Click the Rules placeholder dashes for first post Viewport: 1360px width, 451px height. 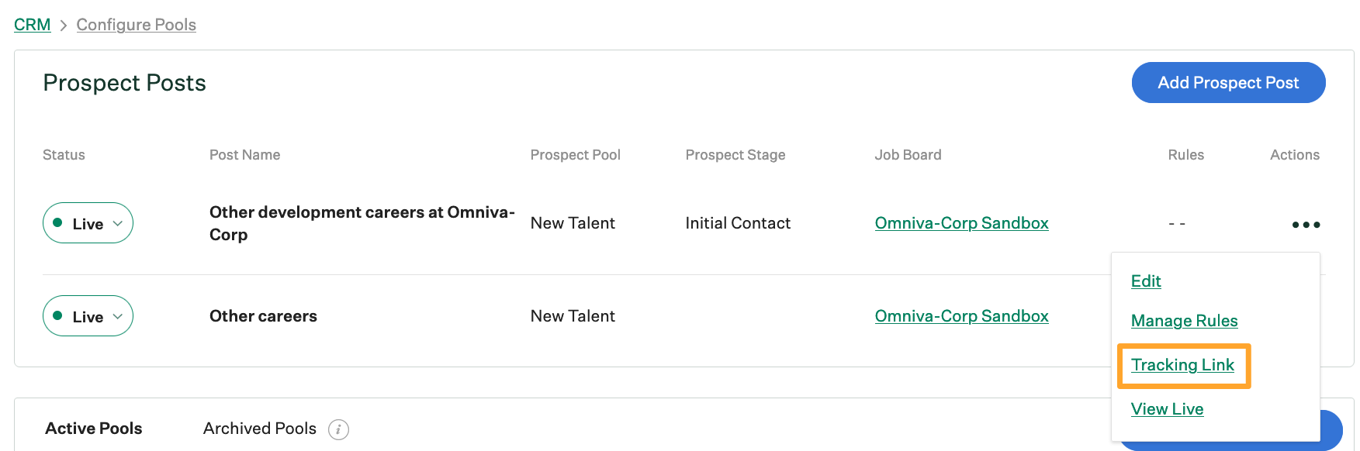point(1177,222)
